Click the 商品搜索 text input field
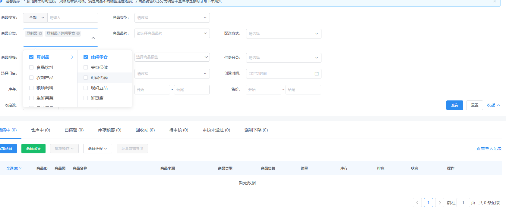The height and width of the screenshot is (212, 506). tap(72, 18)
